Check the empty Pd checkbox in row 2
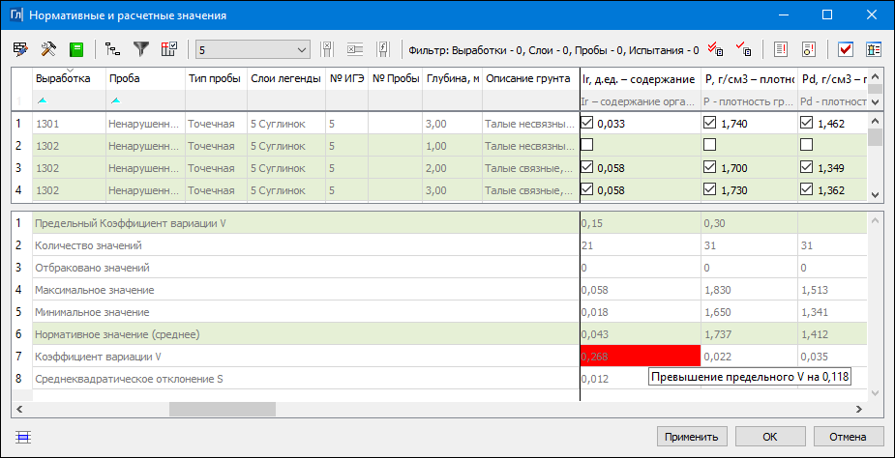Image resolution: width=895 pixels, height=458 pixels. tap(806, 145)
